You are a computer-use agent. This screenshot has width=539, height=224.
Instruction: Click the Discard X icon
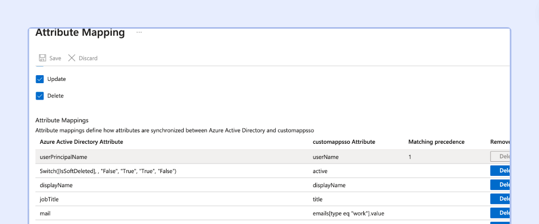[x=72, y=58]
